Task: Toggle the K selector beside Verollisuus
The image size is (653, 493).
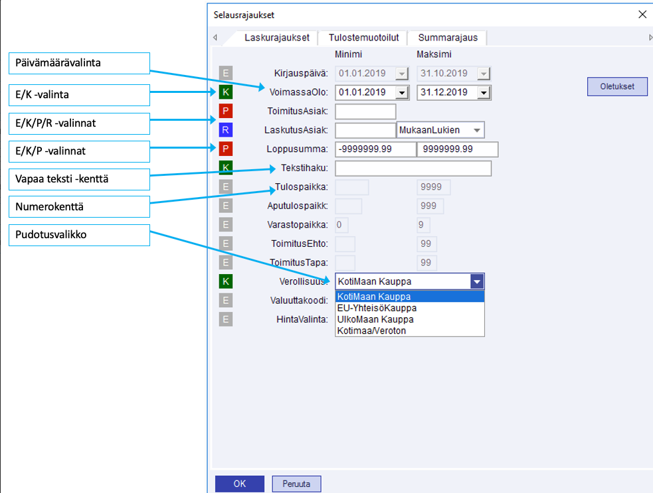Action: point(226,281)
